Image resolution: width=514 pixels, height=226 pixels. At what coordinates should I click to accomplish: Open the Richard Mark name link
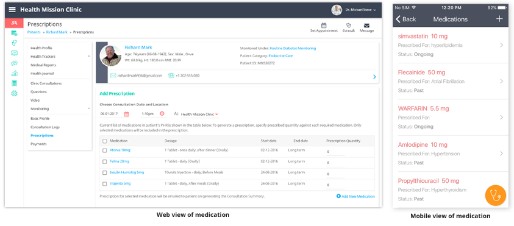(x=138, y=48)
